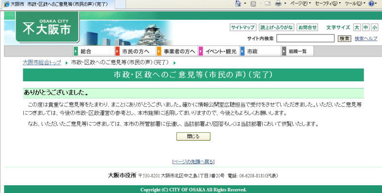Click the 閉じる button
Screen dimensions: 382x193
coord(193,136)
